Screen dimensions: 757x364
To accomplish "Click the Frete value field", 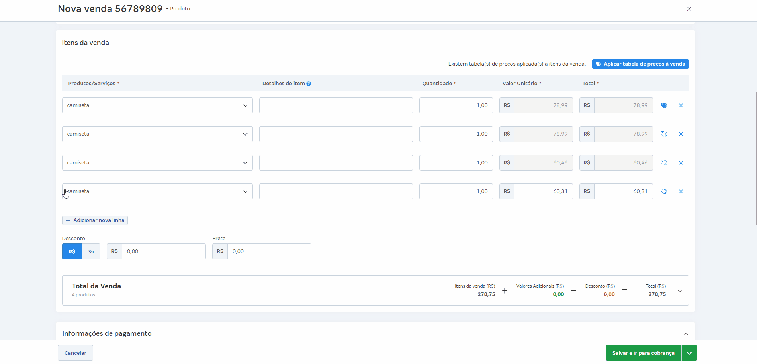I will 269,251.
